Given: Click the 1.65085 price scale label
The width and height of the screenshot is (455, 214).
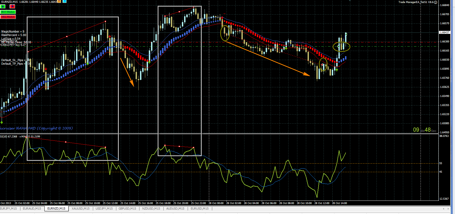Looking at the screenshot, I should [x=445, y=123].
